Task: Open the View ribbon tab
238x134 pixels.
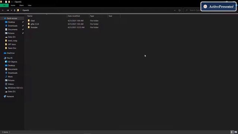Action: pyautogui.click(x=29, y=6)
